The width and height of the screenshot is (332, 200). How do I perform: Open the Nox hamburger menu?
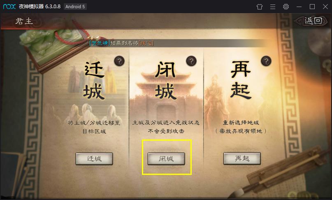pos(273,7)
